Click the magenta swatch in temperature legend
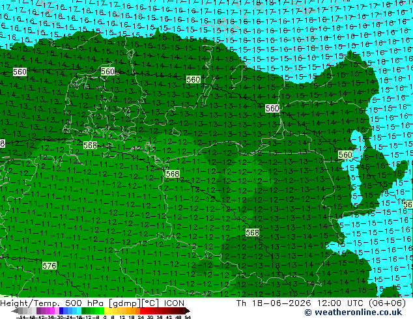This screenshot has width=413, height=319. click(x=52, y=311)
